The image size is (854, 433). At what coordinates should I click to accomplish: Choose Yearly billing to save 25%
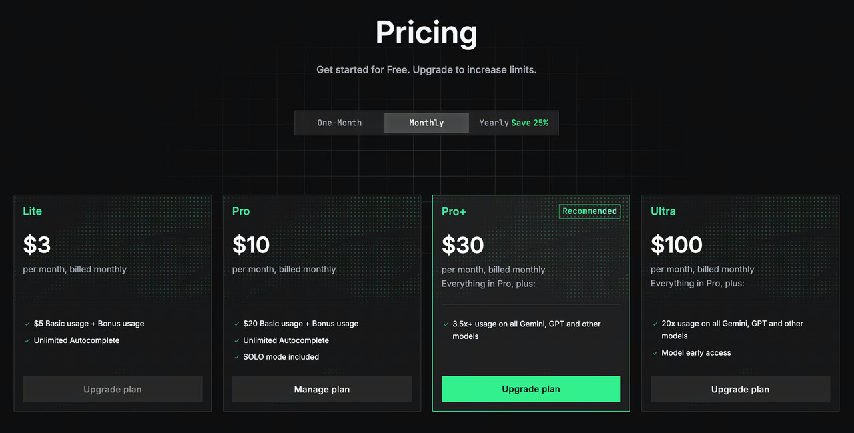click(x=513, y=123)
